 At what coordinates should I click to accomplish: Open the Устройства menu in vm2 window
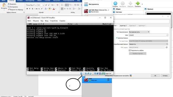click(x=54, y=21)
